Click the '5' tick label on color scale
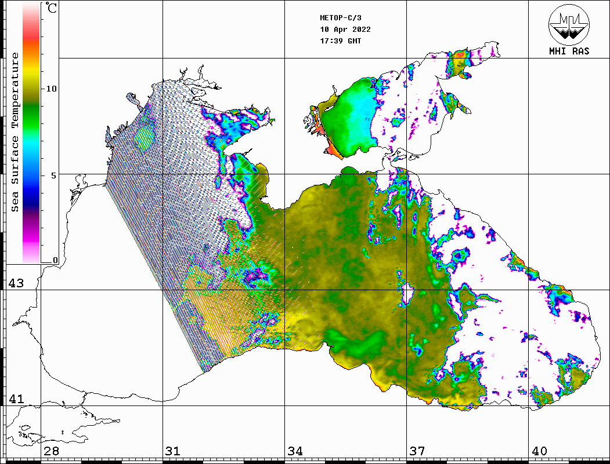This screenshot has width=610, height=464. (54, 176)
